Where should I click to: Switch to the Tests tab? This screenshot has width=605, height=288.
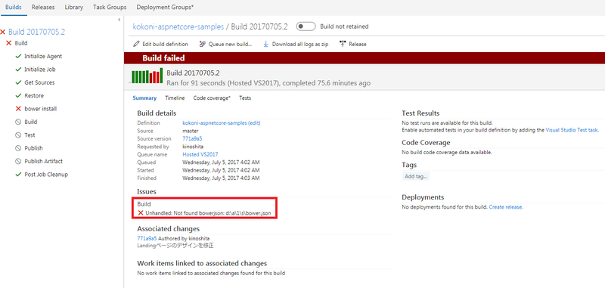(x=245, y=98)
